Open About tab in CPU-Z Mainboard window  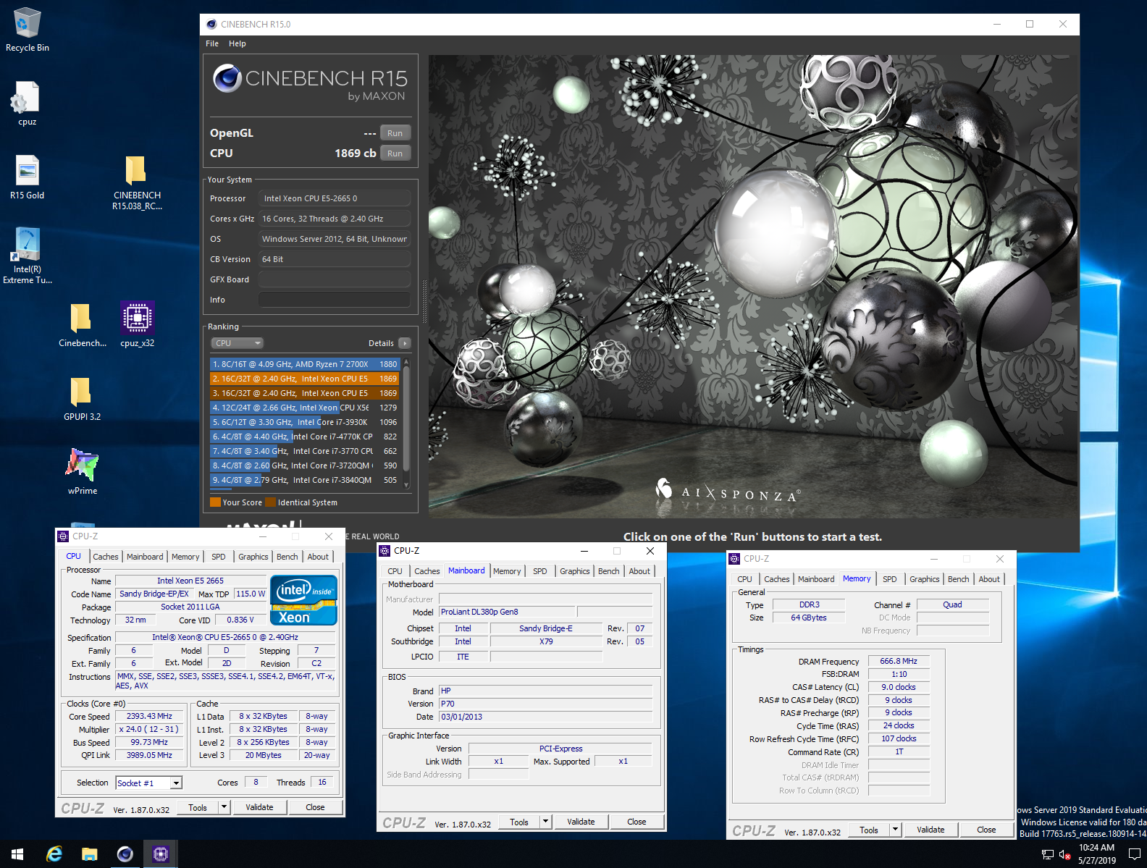(x=639, y=571)
